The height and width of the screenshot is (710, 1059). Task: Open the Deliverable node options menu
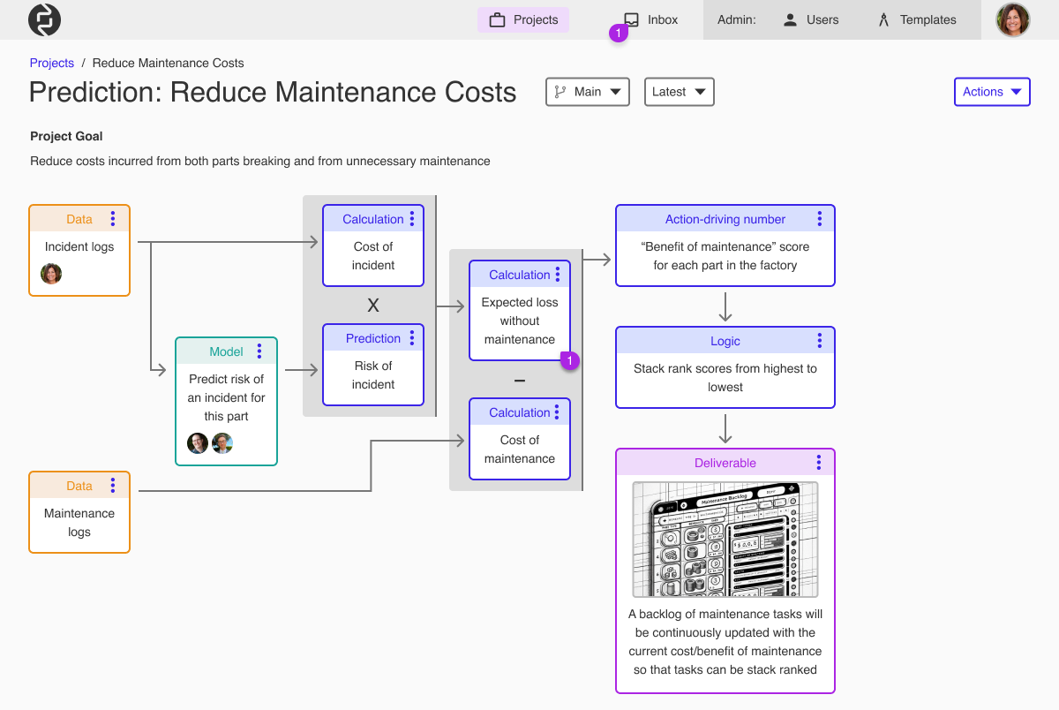819,462
